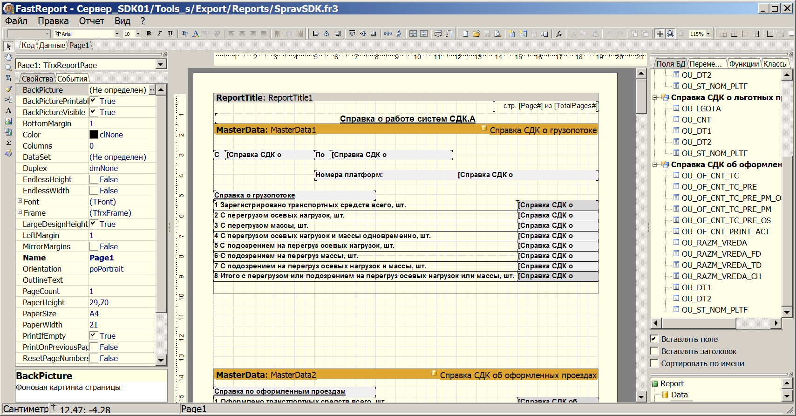Viewport: 796px width, 416px height.
Task: Enable the EndlessHeight checkbox
Action: (x=94, y=179)
